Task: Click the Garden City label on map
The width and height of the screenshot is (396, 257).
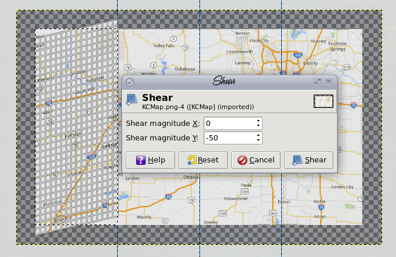Action: point(342,187)
